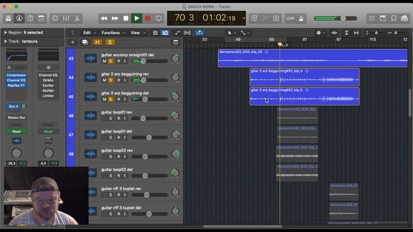The image size is (413, 232).
Task: Open the Exciter plug-in slot
Action: [x=48, y=86]
